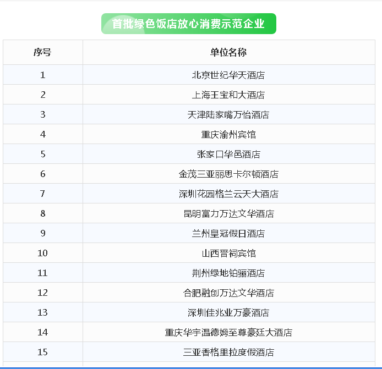Click serial number 2 in 上海王宝和大酒店 row

[x=42, y=95]
